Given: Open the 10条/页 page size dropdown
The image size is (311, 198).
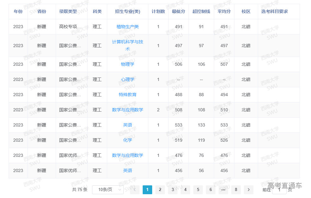Looking at the screenshot, I should click(x=107, y=190).
